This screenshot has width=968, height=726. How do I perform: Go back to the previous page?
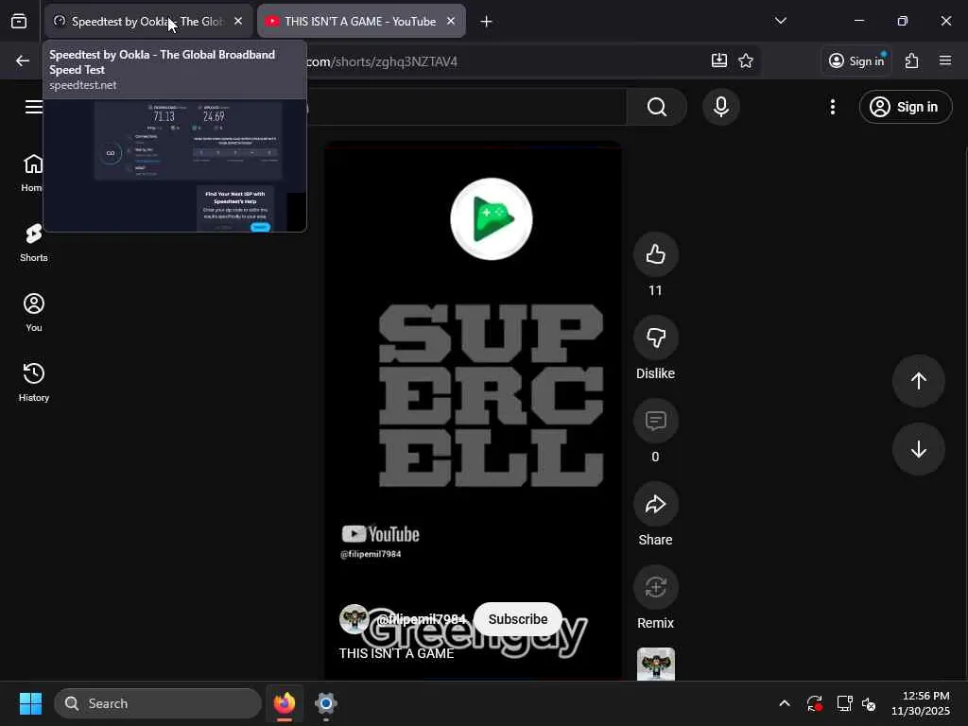click(x=23, y=60)
